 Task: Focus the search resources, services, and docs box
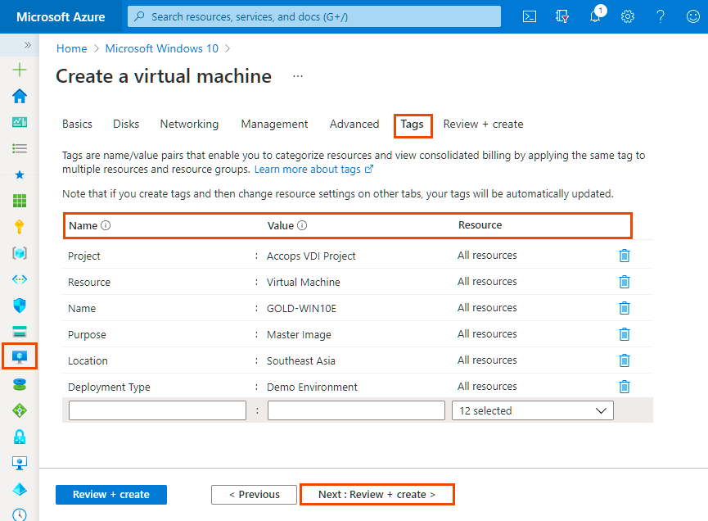point(314,16)
